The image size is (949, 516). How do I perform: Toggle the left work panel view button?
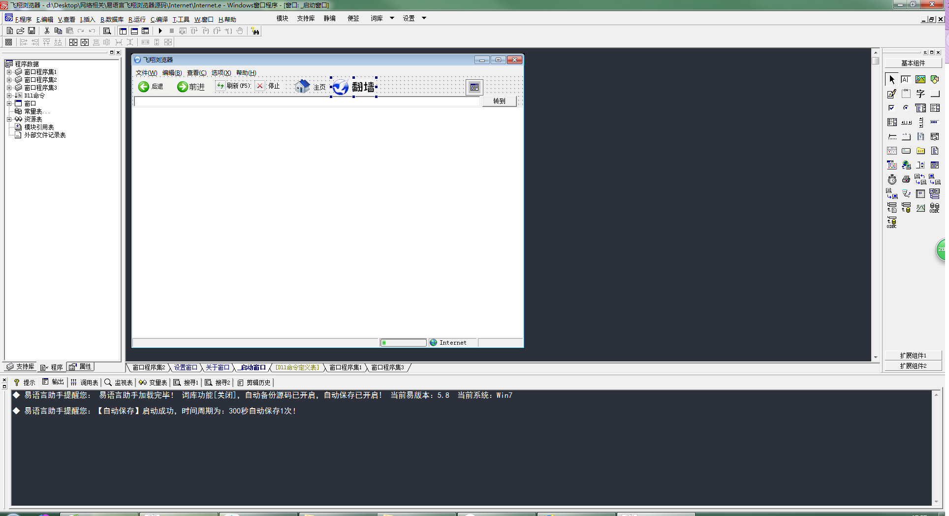tap(123, 31)
